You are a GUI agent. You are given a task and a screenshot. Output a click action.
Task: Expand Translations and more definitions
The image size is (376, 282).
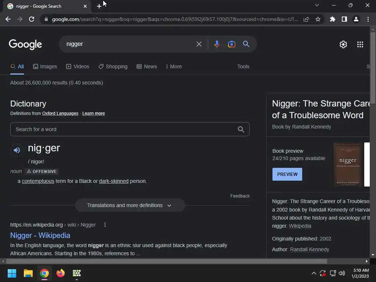(130, 206)
